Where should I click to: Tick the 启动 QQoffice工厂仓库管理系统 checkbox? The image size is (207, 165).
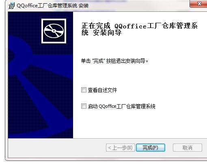(x=84, y=106)
